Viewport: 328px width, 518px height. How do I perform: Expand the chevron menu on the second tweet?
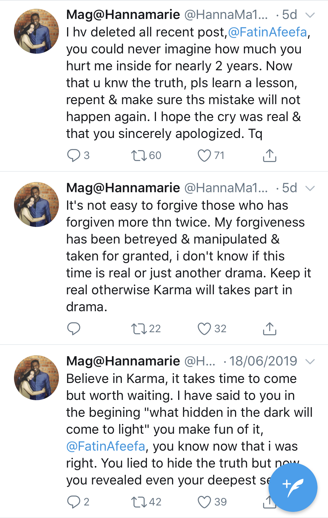coord(310,188)
